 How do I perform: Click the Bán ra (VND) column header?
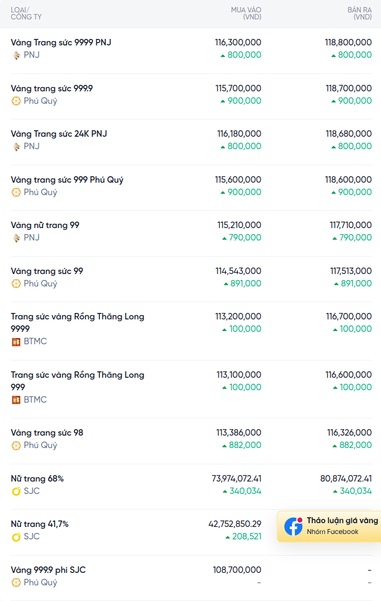coord(359,14)
